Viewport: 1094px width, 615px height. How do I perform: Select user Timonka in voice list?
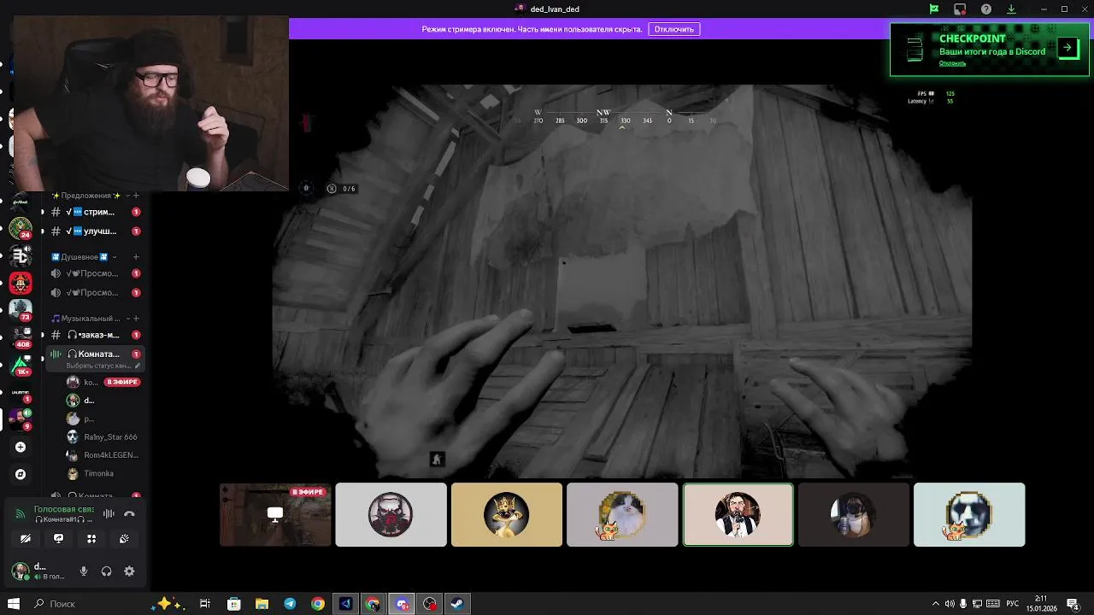click(103, 473)
